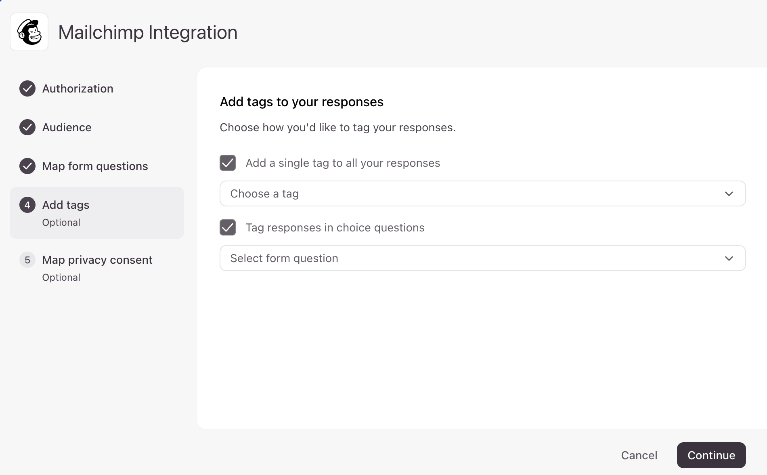Click the Mailchimp logo icon
Image resolution: width=767 pixels, height=475 pixels.
click(29, 32)
